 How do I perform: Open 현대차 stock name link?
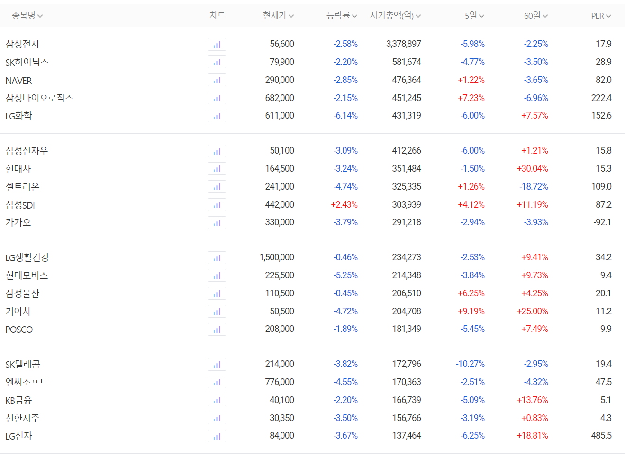coord(18,169)
